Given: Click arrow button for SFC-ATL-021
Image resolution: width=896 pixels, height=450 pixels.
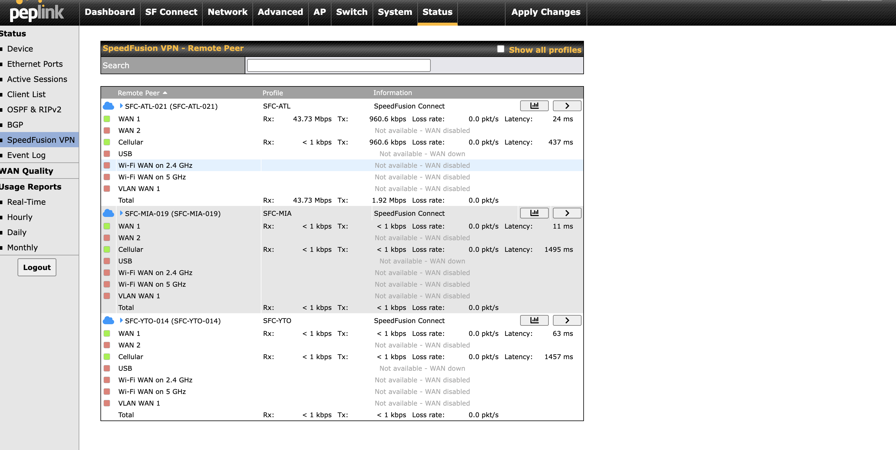Looking at the screenshot, I should tap(567, 106).
